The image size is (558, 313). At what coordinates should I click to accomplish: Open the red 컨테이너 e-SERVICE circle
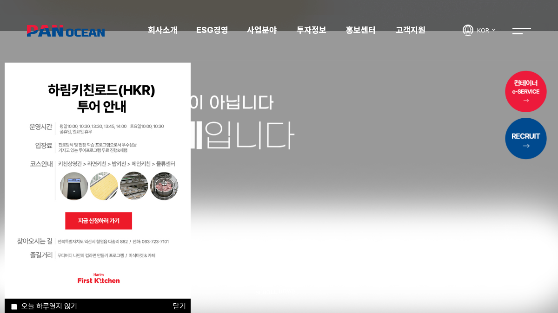point(526,91)
